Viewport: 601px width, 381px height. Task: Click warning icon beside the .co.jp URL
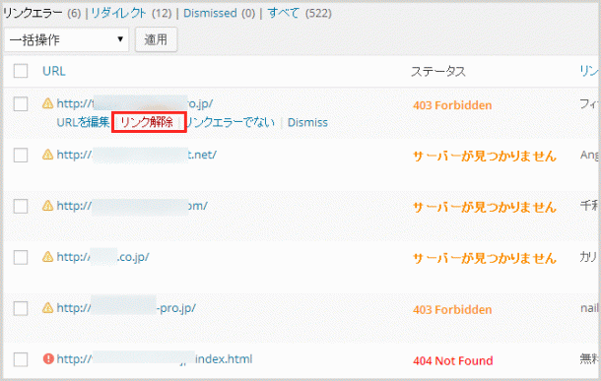(x=47, y=257)
